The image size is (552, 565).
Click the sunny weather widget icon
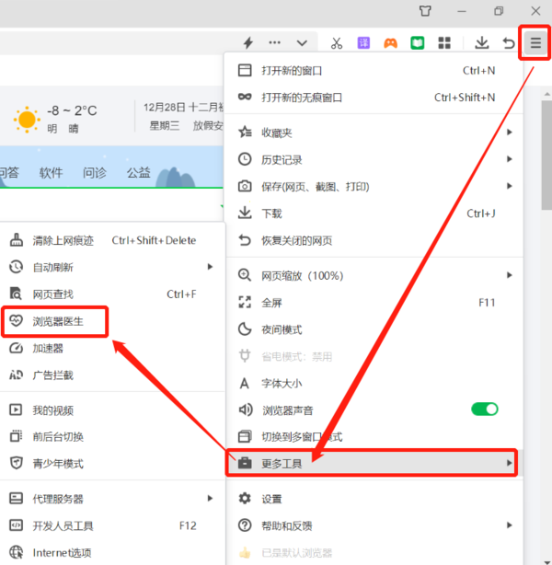coord(27,120)
